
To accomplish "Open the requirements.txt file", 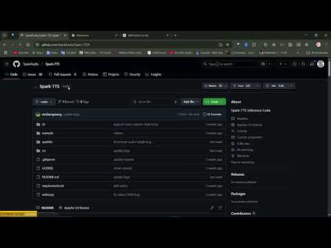I will pos(53,186).
